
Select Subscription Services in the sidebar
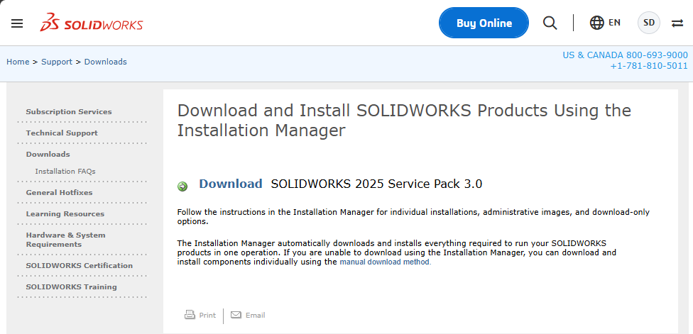coord(69,111)
